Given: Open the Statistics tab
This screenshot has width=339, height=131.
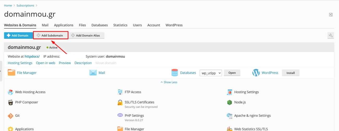Looking at the screenshot, I should (x=120, y=25).
